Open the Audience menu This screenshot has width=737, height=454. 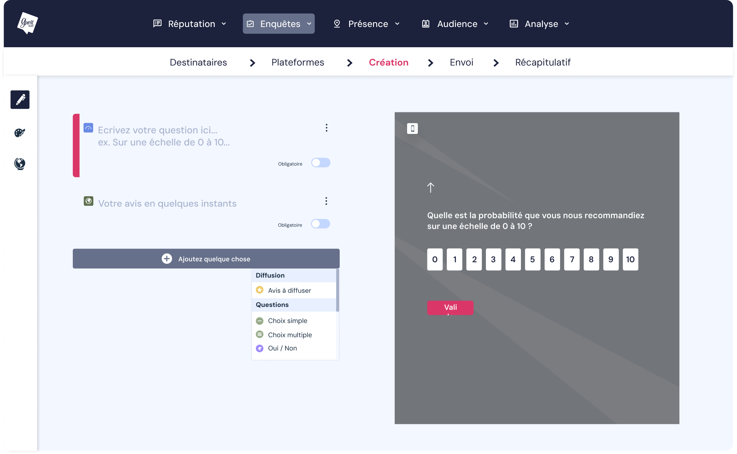coord(455,24)
